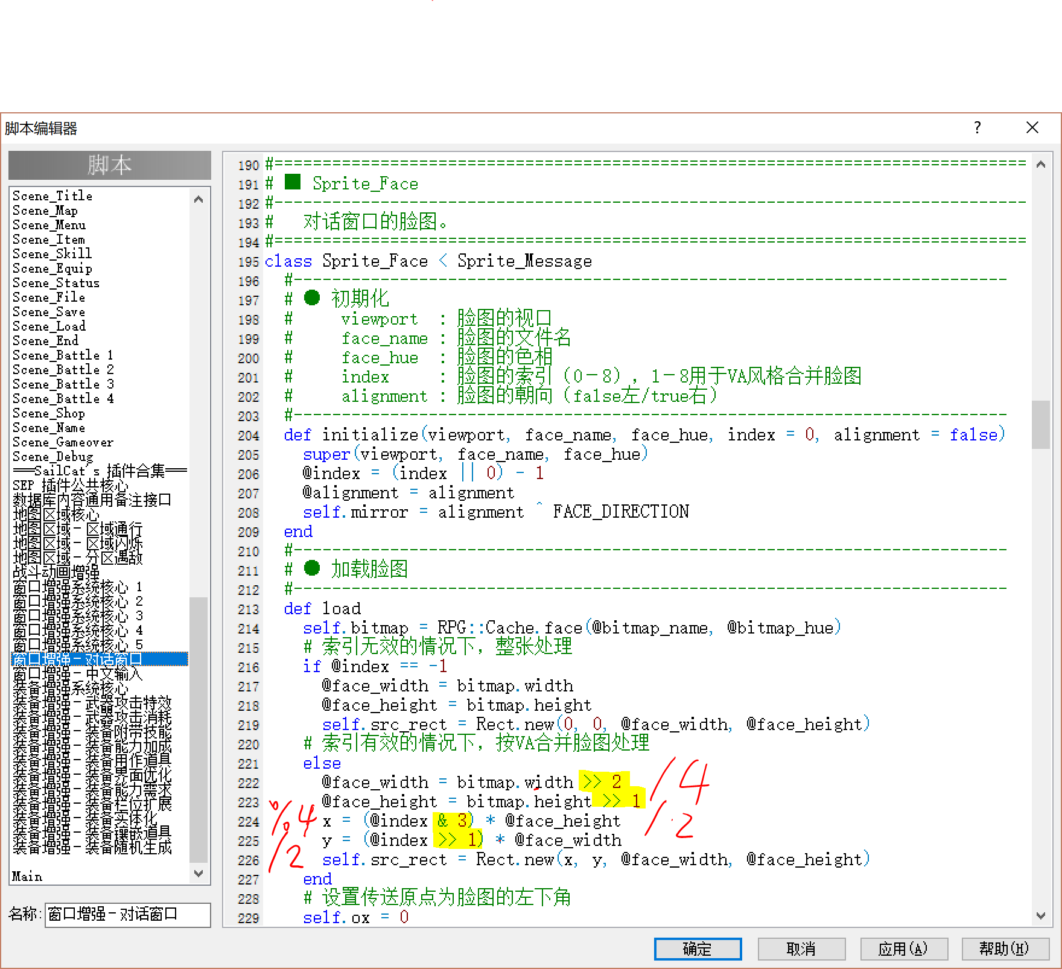The height and width of the screenshot is (969, 1062).
Task: Click the 帮助(H) button
Action: [1005, 948]
